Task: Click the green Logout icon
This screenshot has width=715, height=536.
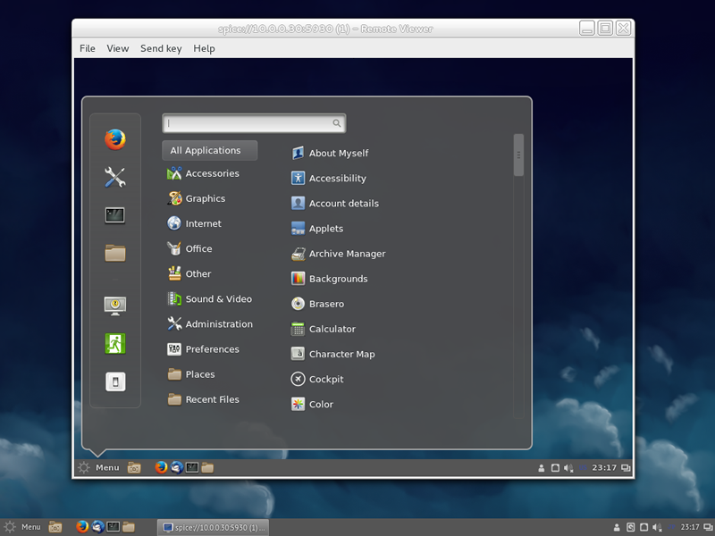Action: pyautogui.click(x=115, y=344)
